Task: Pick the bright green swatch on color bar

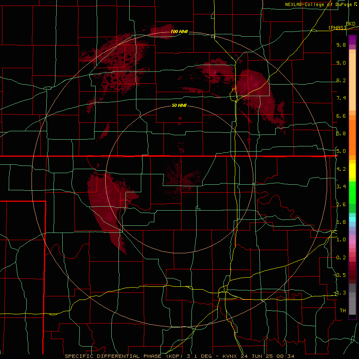Action: [352, 193]
